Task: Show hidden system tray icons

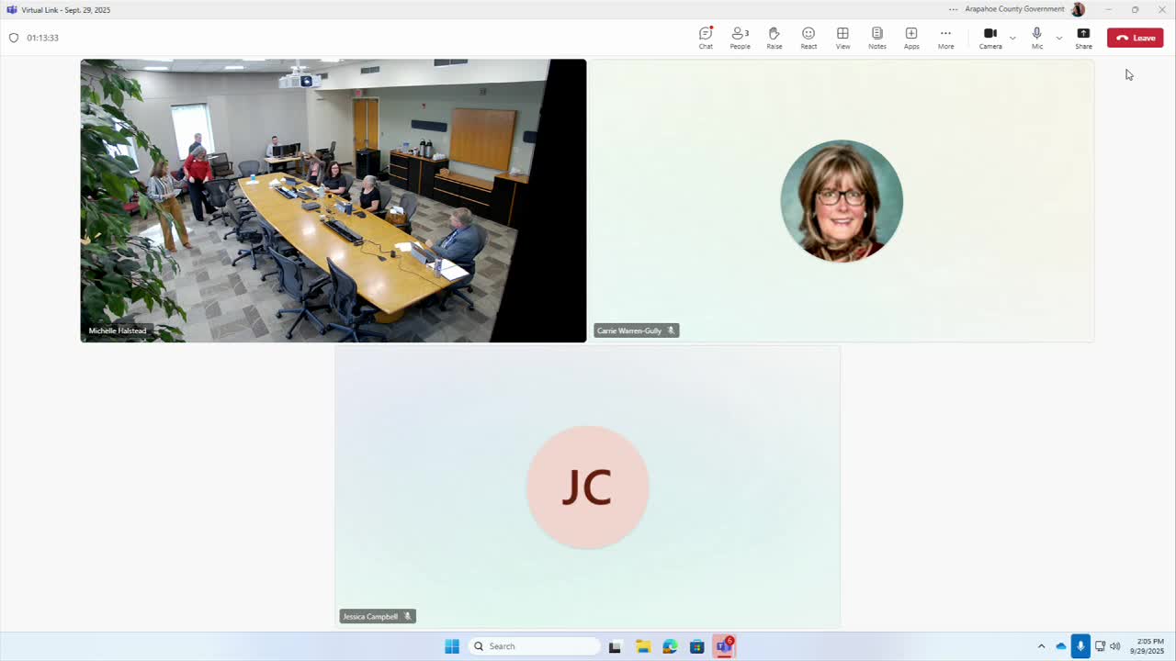Action: (x=1041, y=646)
